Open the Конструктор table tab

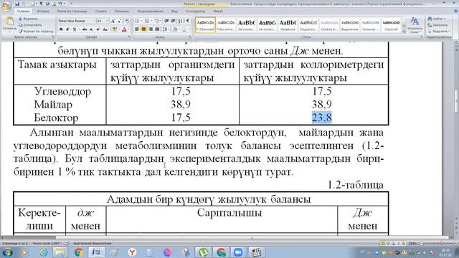[x=195, y=11]
